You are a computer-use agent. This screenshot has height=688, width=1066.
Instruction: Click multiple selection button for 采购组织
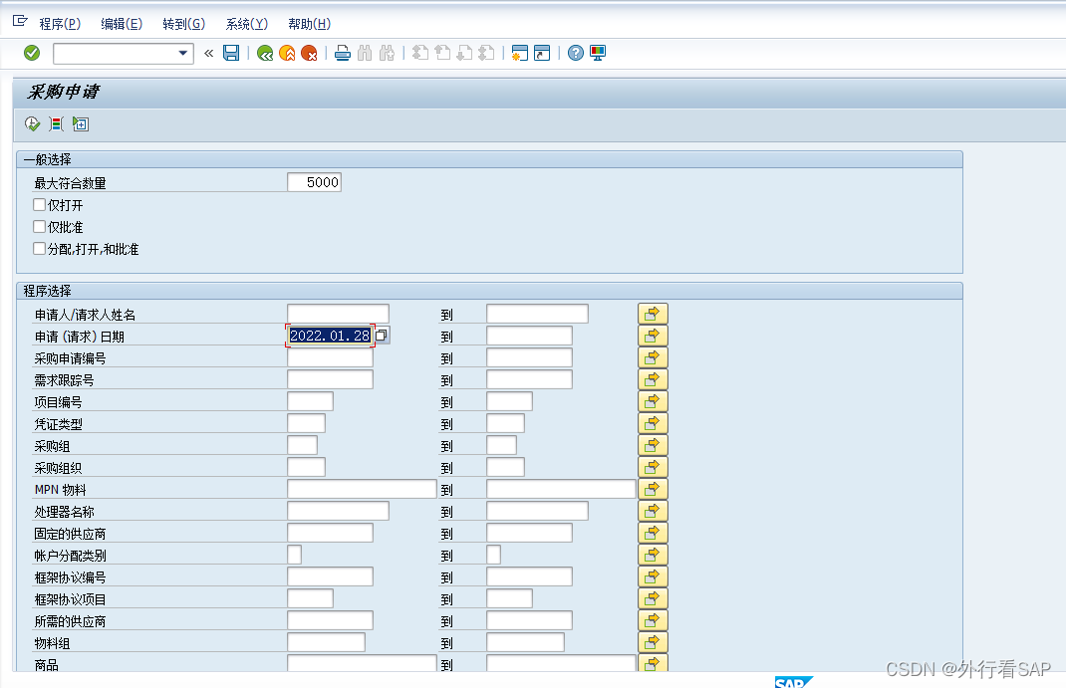(x=653, y=467)
